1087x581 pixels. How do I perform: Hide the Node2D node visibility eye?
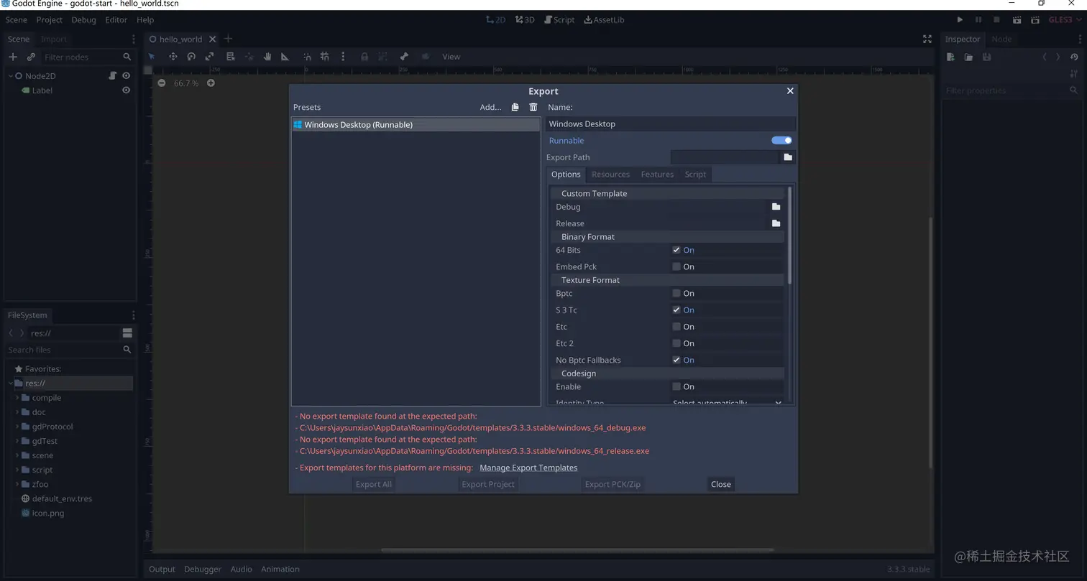[x=126, y=75]
